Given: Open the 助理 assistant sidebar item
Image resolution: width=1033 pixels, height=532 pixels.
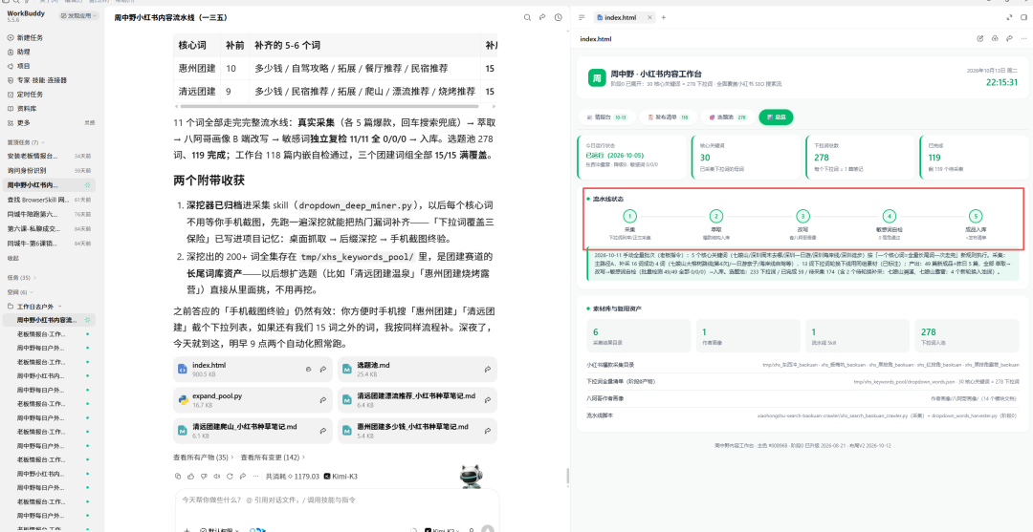Looking at the screenshot, I should pyautogui.click(x=23, y=52).
